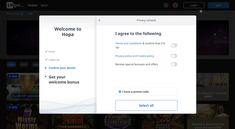
Task: Open the Kong Cash Go Bananas game
Action: coord(73,121)
